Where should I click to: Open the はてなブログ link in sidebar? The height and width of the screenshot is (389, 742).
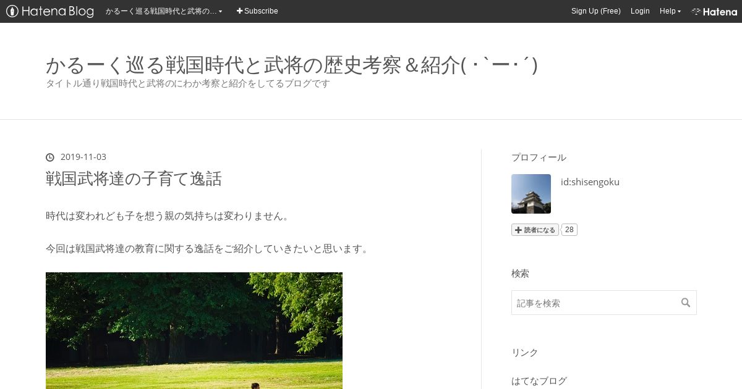tap(539, 381)
